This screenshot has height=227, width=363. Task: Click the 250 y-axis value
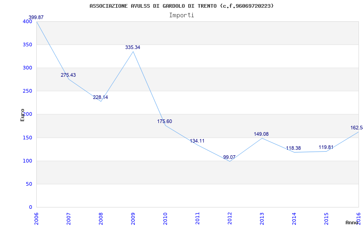pyautogui.click(x=27, y=91)
